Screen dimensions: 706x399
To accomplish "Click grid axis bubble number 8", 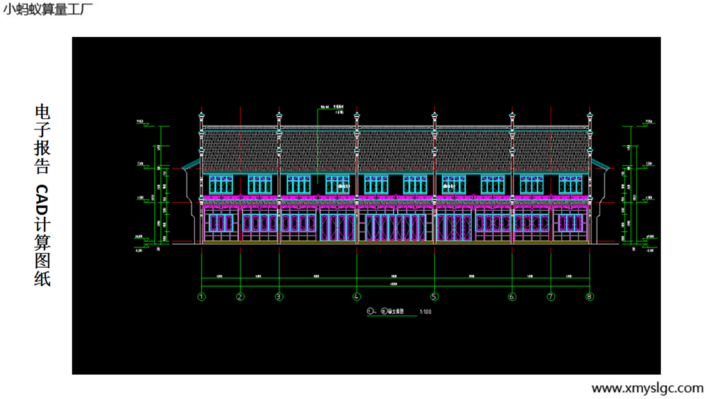I will tap(589, 297).
